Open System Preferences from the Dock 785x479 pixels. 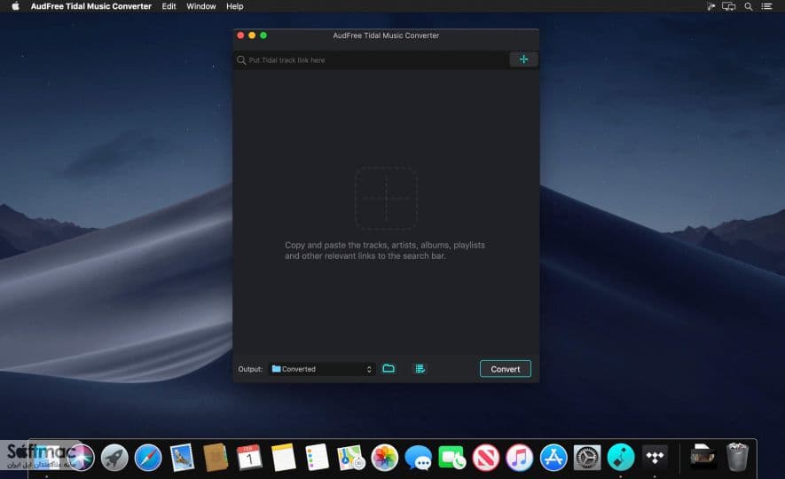point(586,457)
